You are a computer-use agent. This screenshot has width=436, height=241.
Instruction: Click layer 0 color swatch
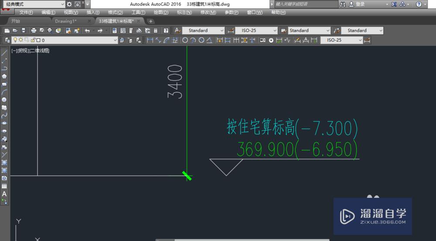coord(38,40)
